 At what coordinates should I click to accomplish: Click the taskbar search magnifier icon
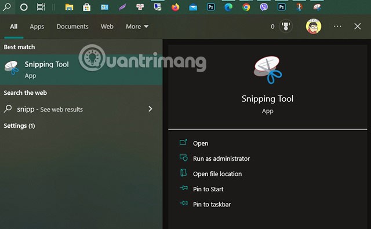[7, 7]
